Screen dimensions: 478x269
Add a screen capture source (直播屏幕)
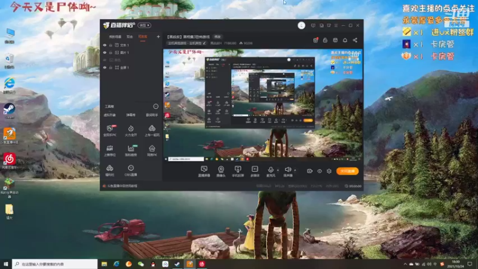click(204, 172)
